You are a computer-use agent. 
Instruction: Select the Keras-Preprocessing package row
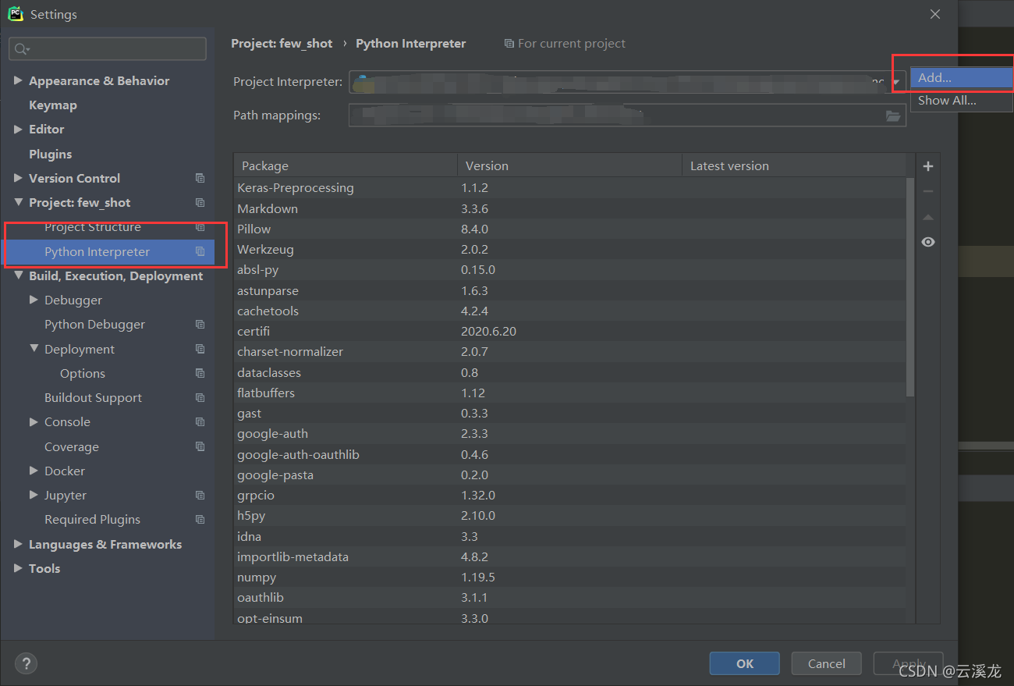point(570,188)
